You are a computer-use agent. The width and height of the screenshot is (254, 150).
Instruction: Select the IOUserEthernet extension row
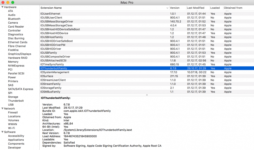tap(147, 14)
